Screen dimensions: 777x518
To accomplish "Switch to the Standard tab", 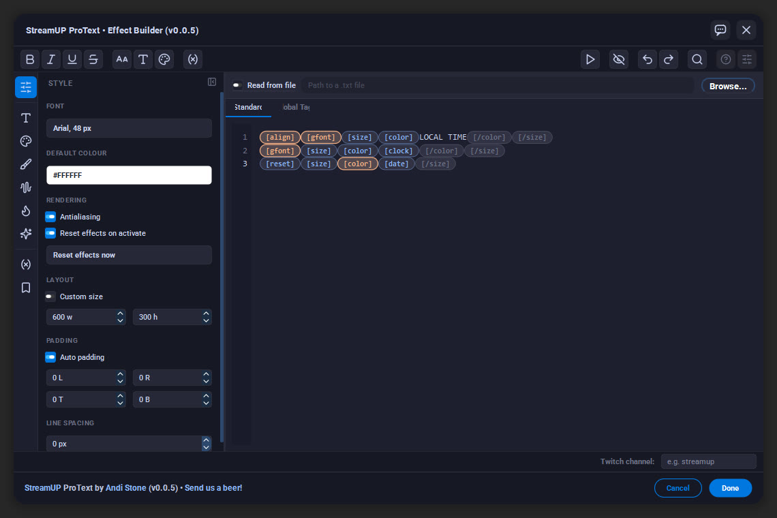I will (x=248, y=107).
